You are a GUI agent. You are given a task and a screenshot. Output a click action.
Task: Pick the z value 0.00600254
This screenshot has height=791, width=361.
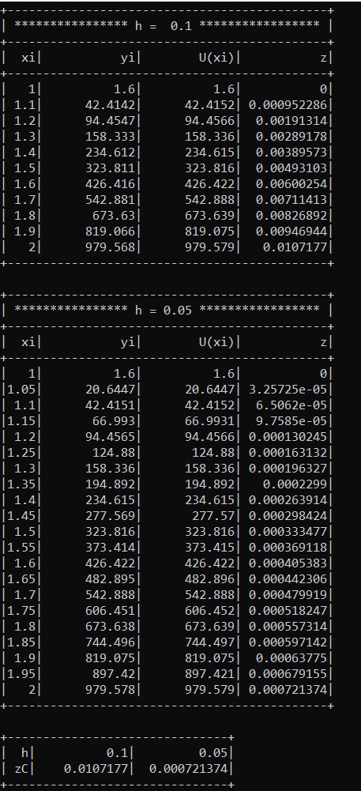291,184
